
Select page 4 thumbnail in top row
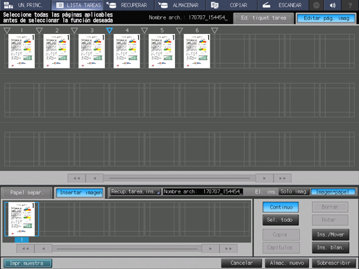click(126, 51)
